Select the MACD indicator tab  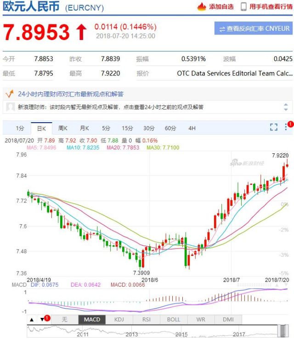coord(92,319)
